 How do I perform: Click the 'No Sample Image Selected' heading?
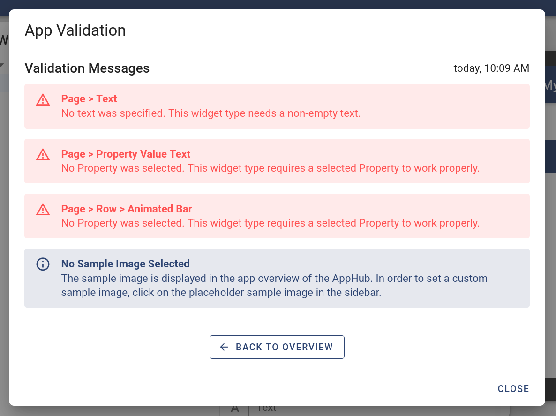pyautogui.click(x=125, y=264)
